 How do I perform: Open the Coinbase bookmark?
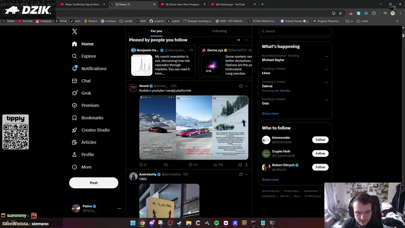click(108, 21)
